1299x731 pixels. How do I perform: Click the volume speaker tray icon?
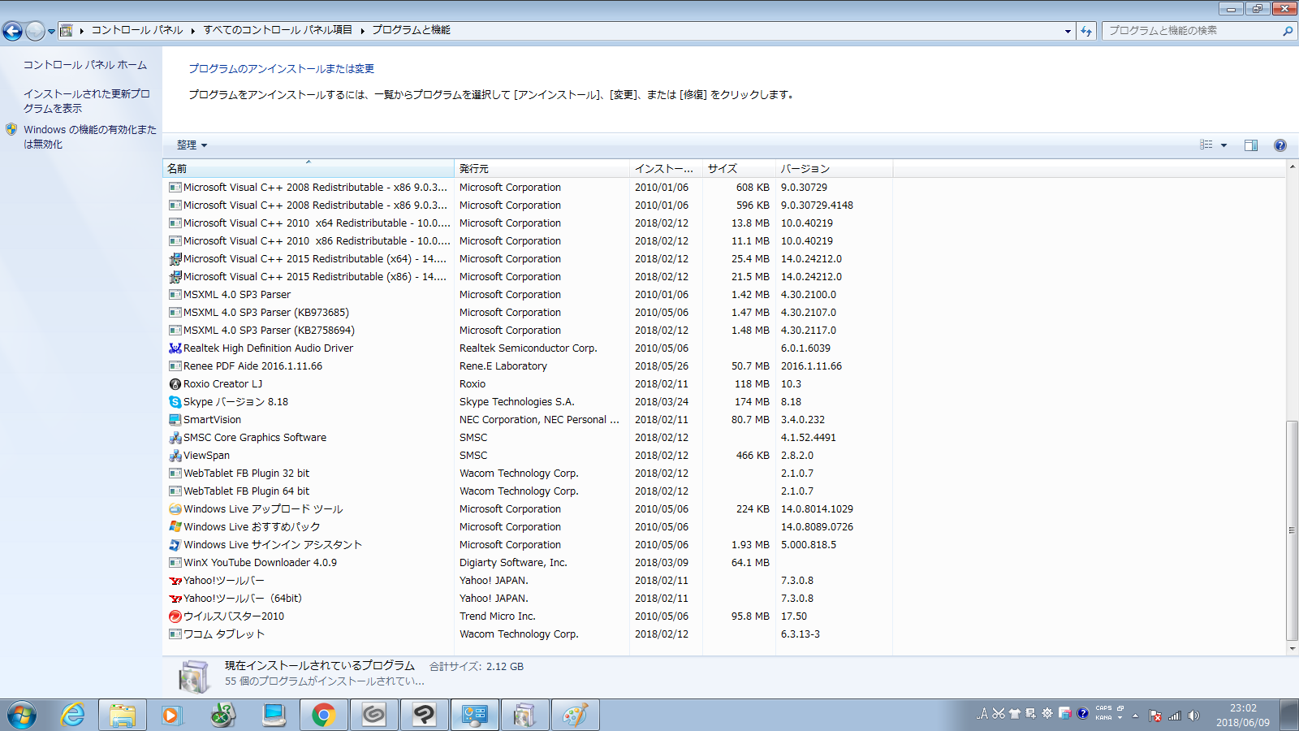tap(1193, 716)
